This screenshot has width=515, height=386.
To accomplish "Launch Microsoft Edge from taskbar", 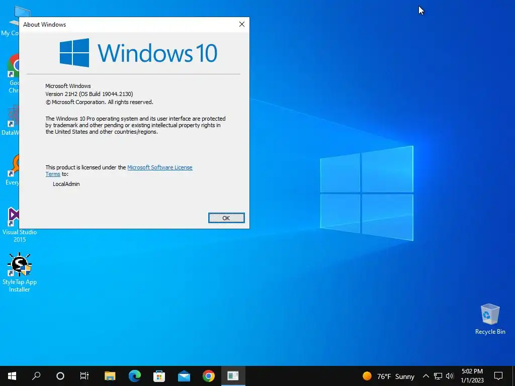I will coord(134,376).
